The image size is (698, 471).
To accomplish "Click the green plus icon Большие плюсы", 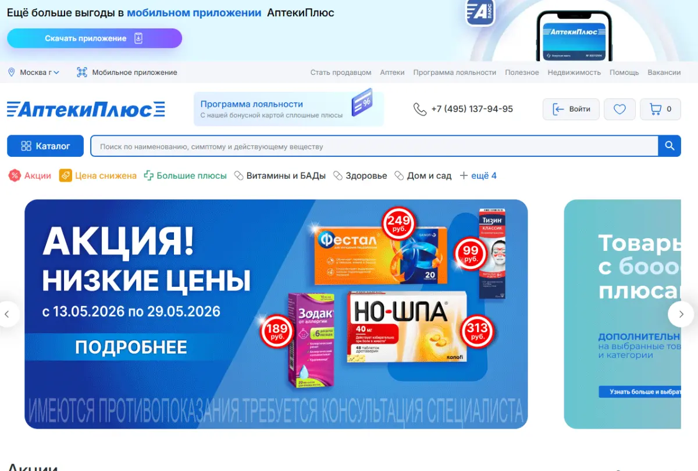I will click(x=149, y=175).
